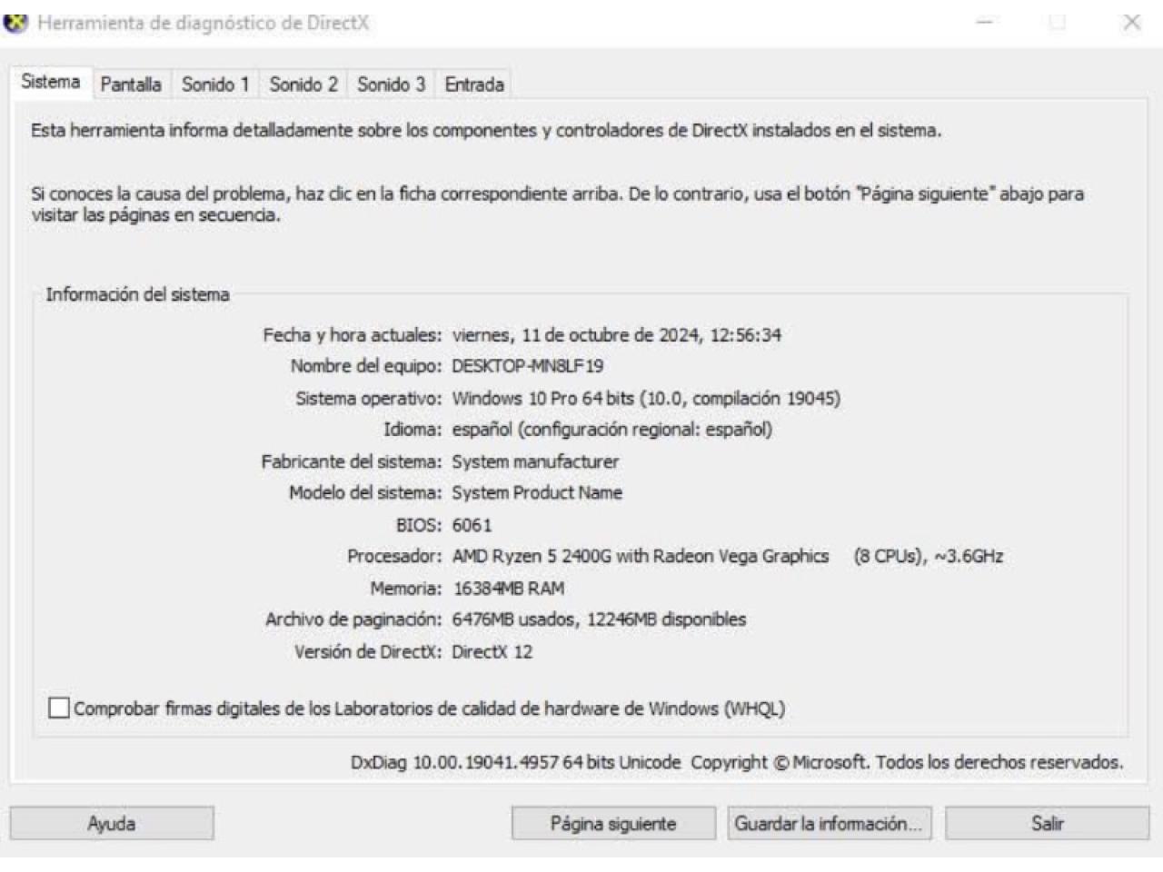Click the language value 'español (configuración regional: español)'

pyautogui.click(x=612, y=429)
